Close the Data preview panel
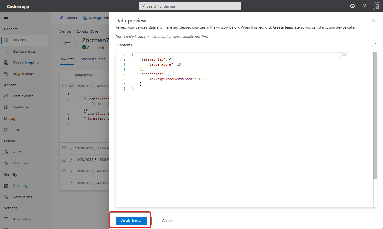Image resolution: width=383 pixels, height=229 pixels. (x=374, y=20)
